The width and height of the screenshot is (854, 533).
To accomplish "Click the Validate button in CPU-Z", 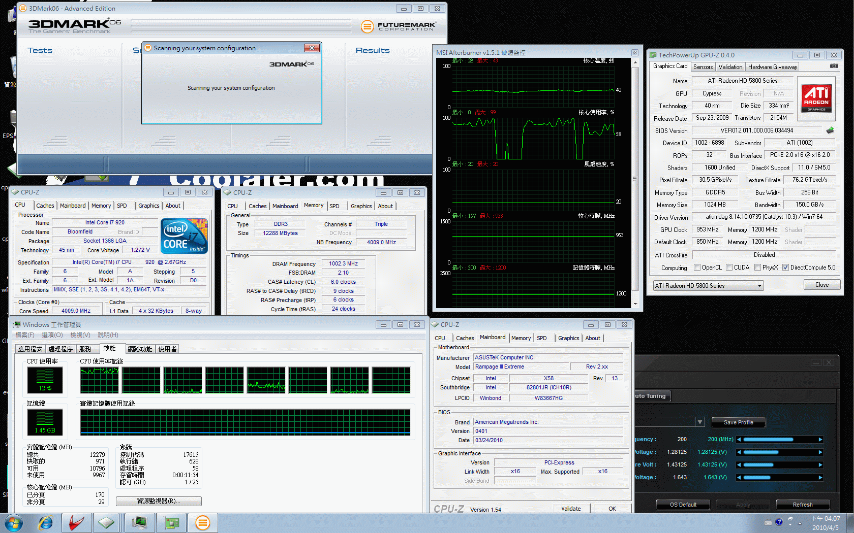I will tap(571, 509).
